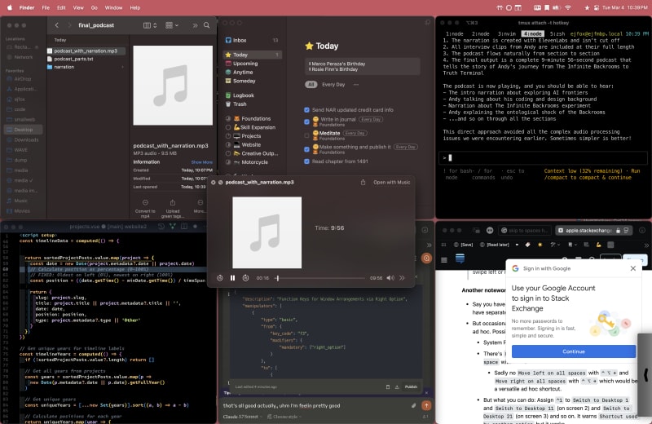Open the File menu in the menu bar
Image resolution: width=652 pixels, height=424 pixels.
coord(46,8)
